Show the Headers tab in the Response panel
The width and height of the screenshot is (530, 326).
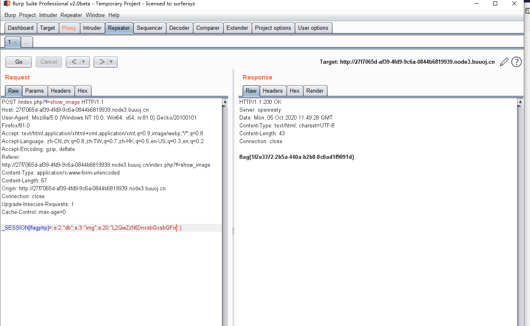[x=273, y=91]
